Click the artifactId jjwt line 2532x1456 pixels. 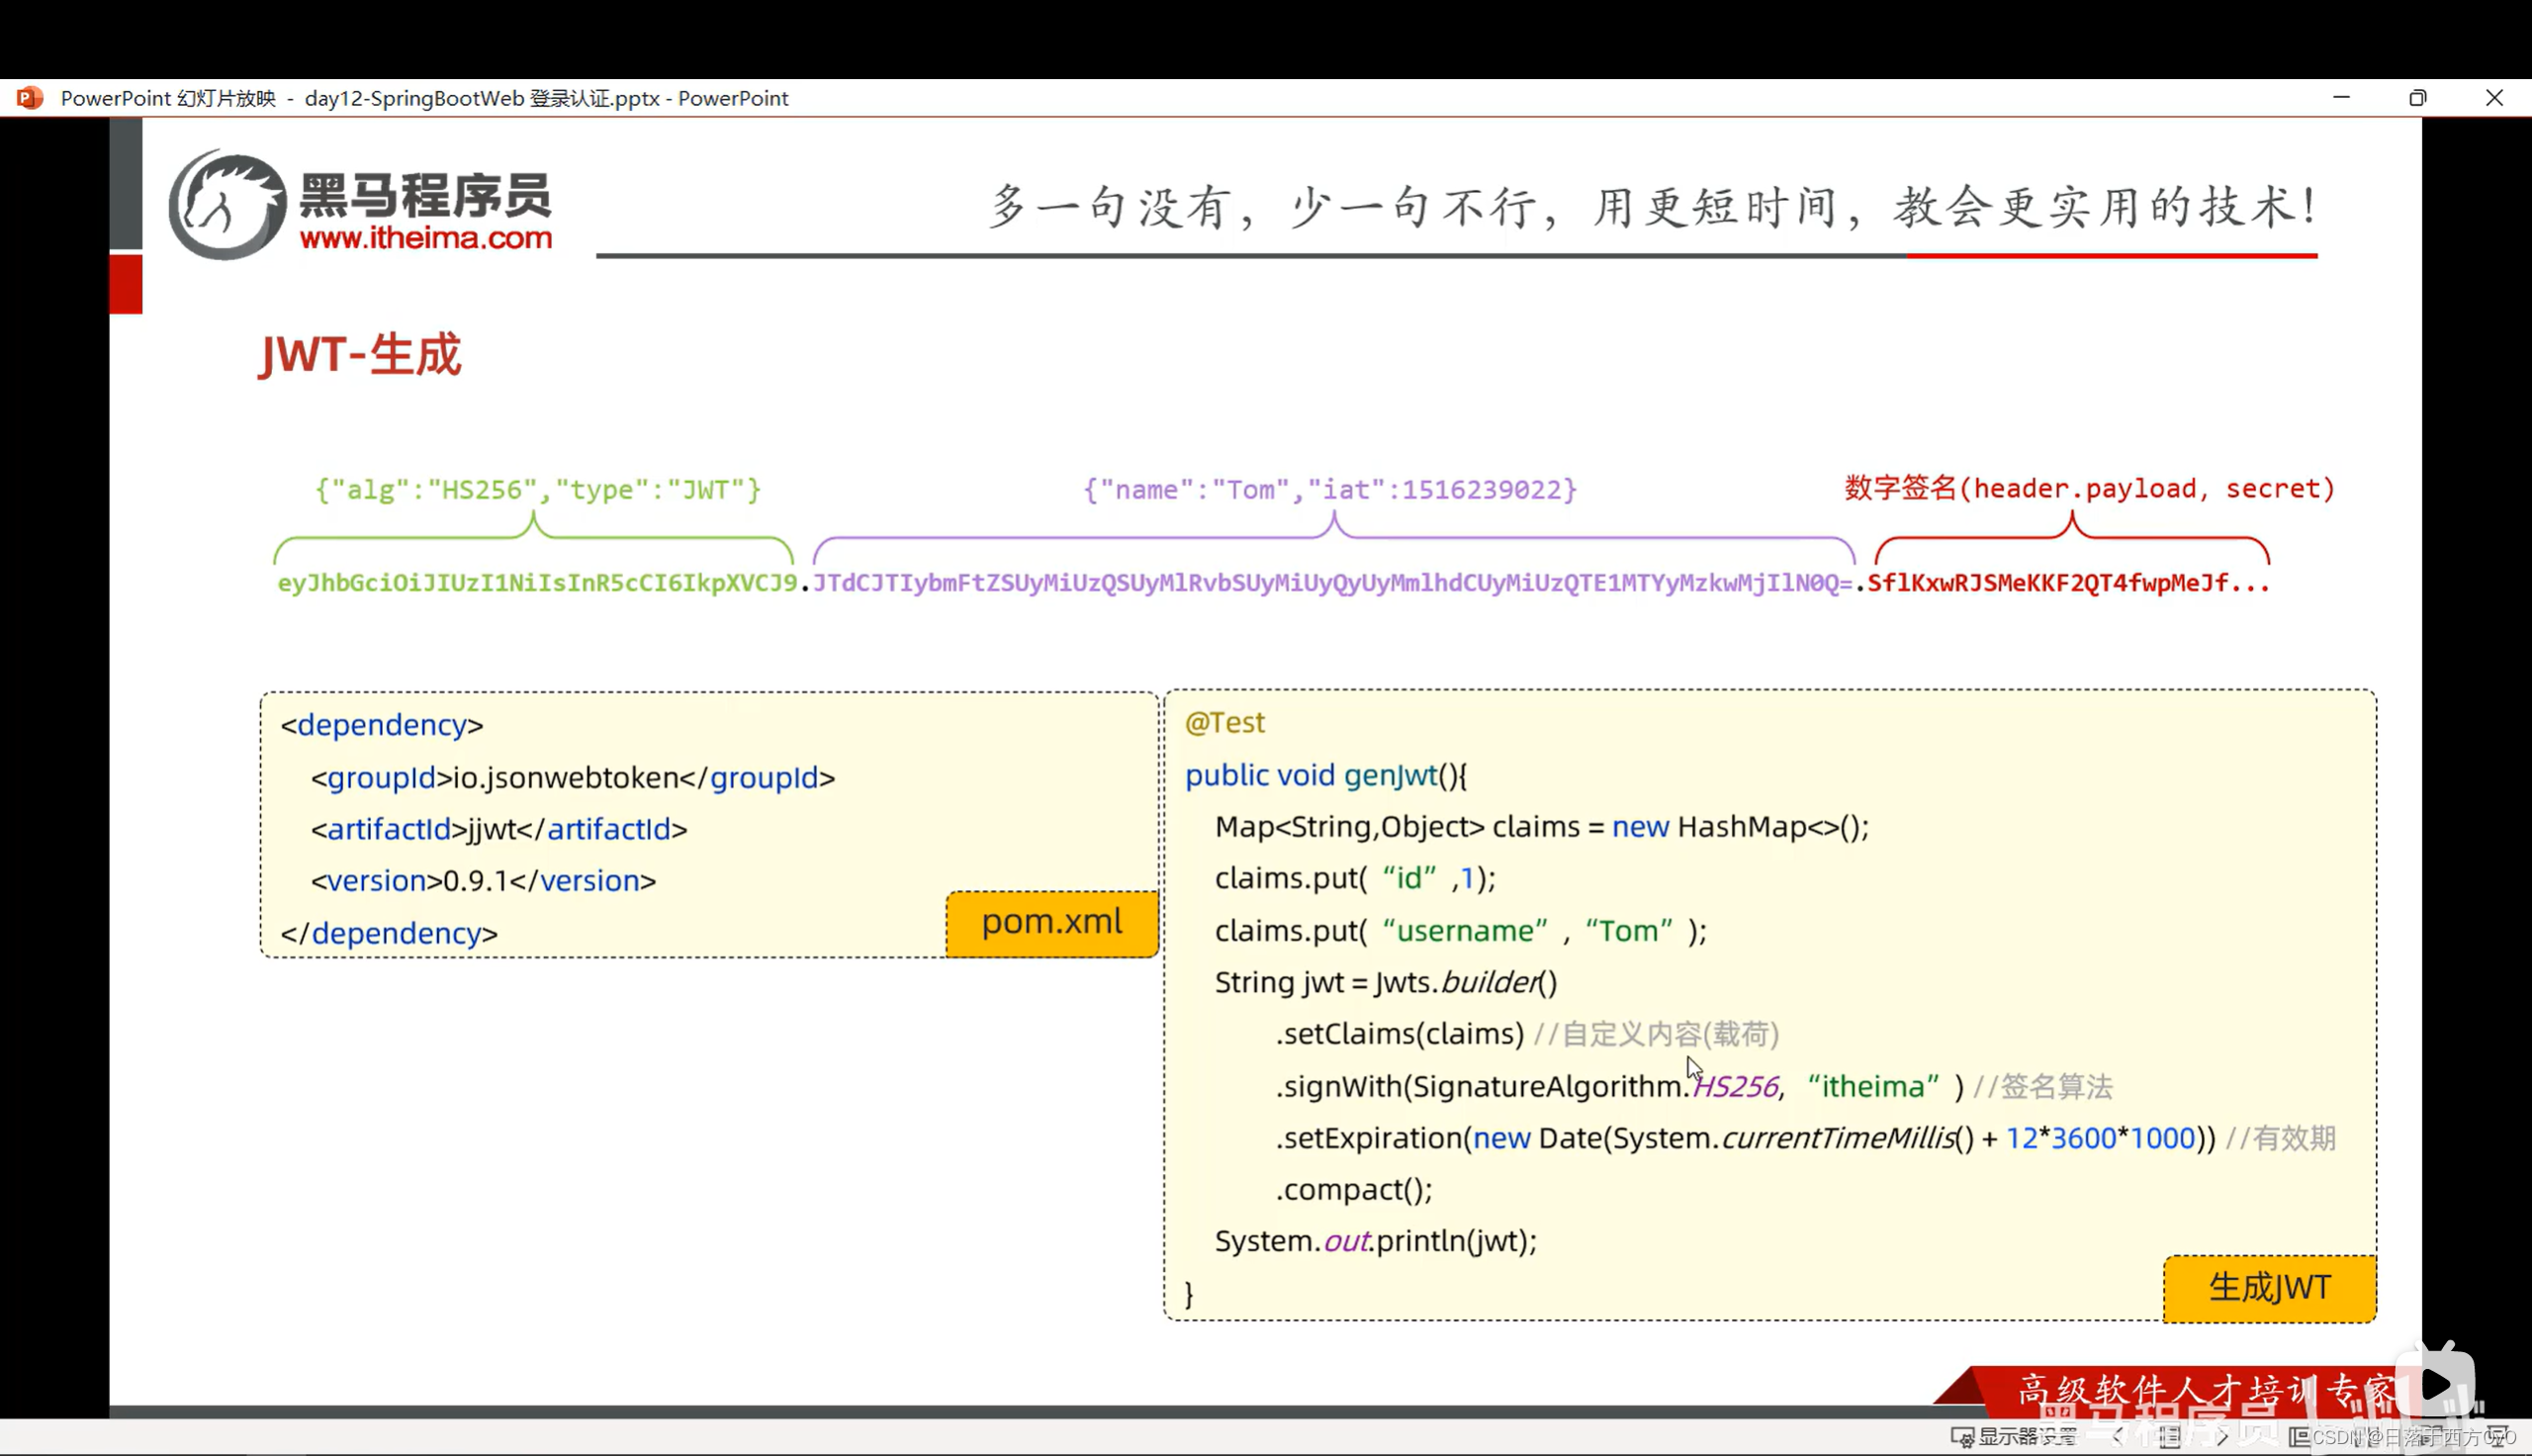[x=498, y=829]
